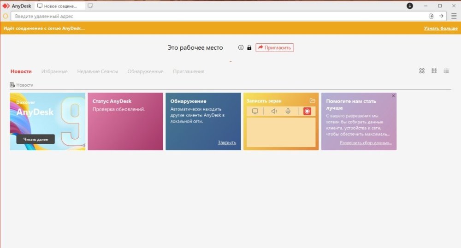The image size is (461, 248).
Task: Toggle speaker audio in recorder card
Action: tap(274, 111)
